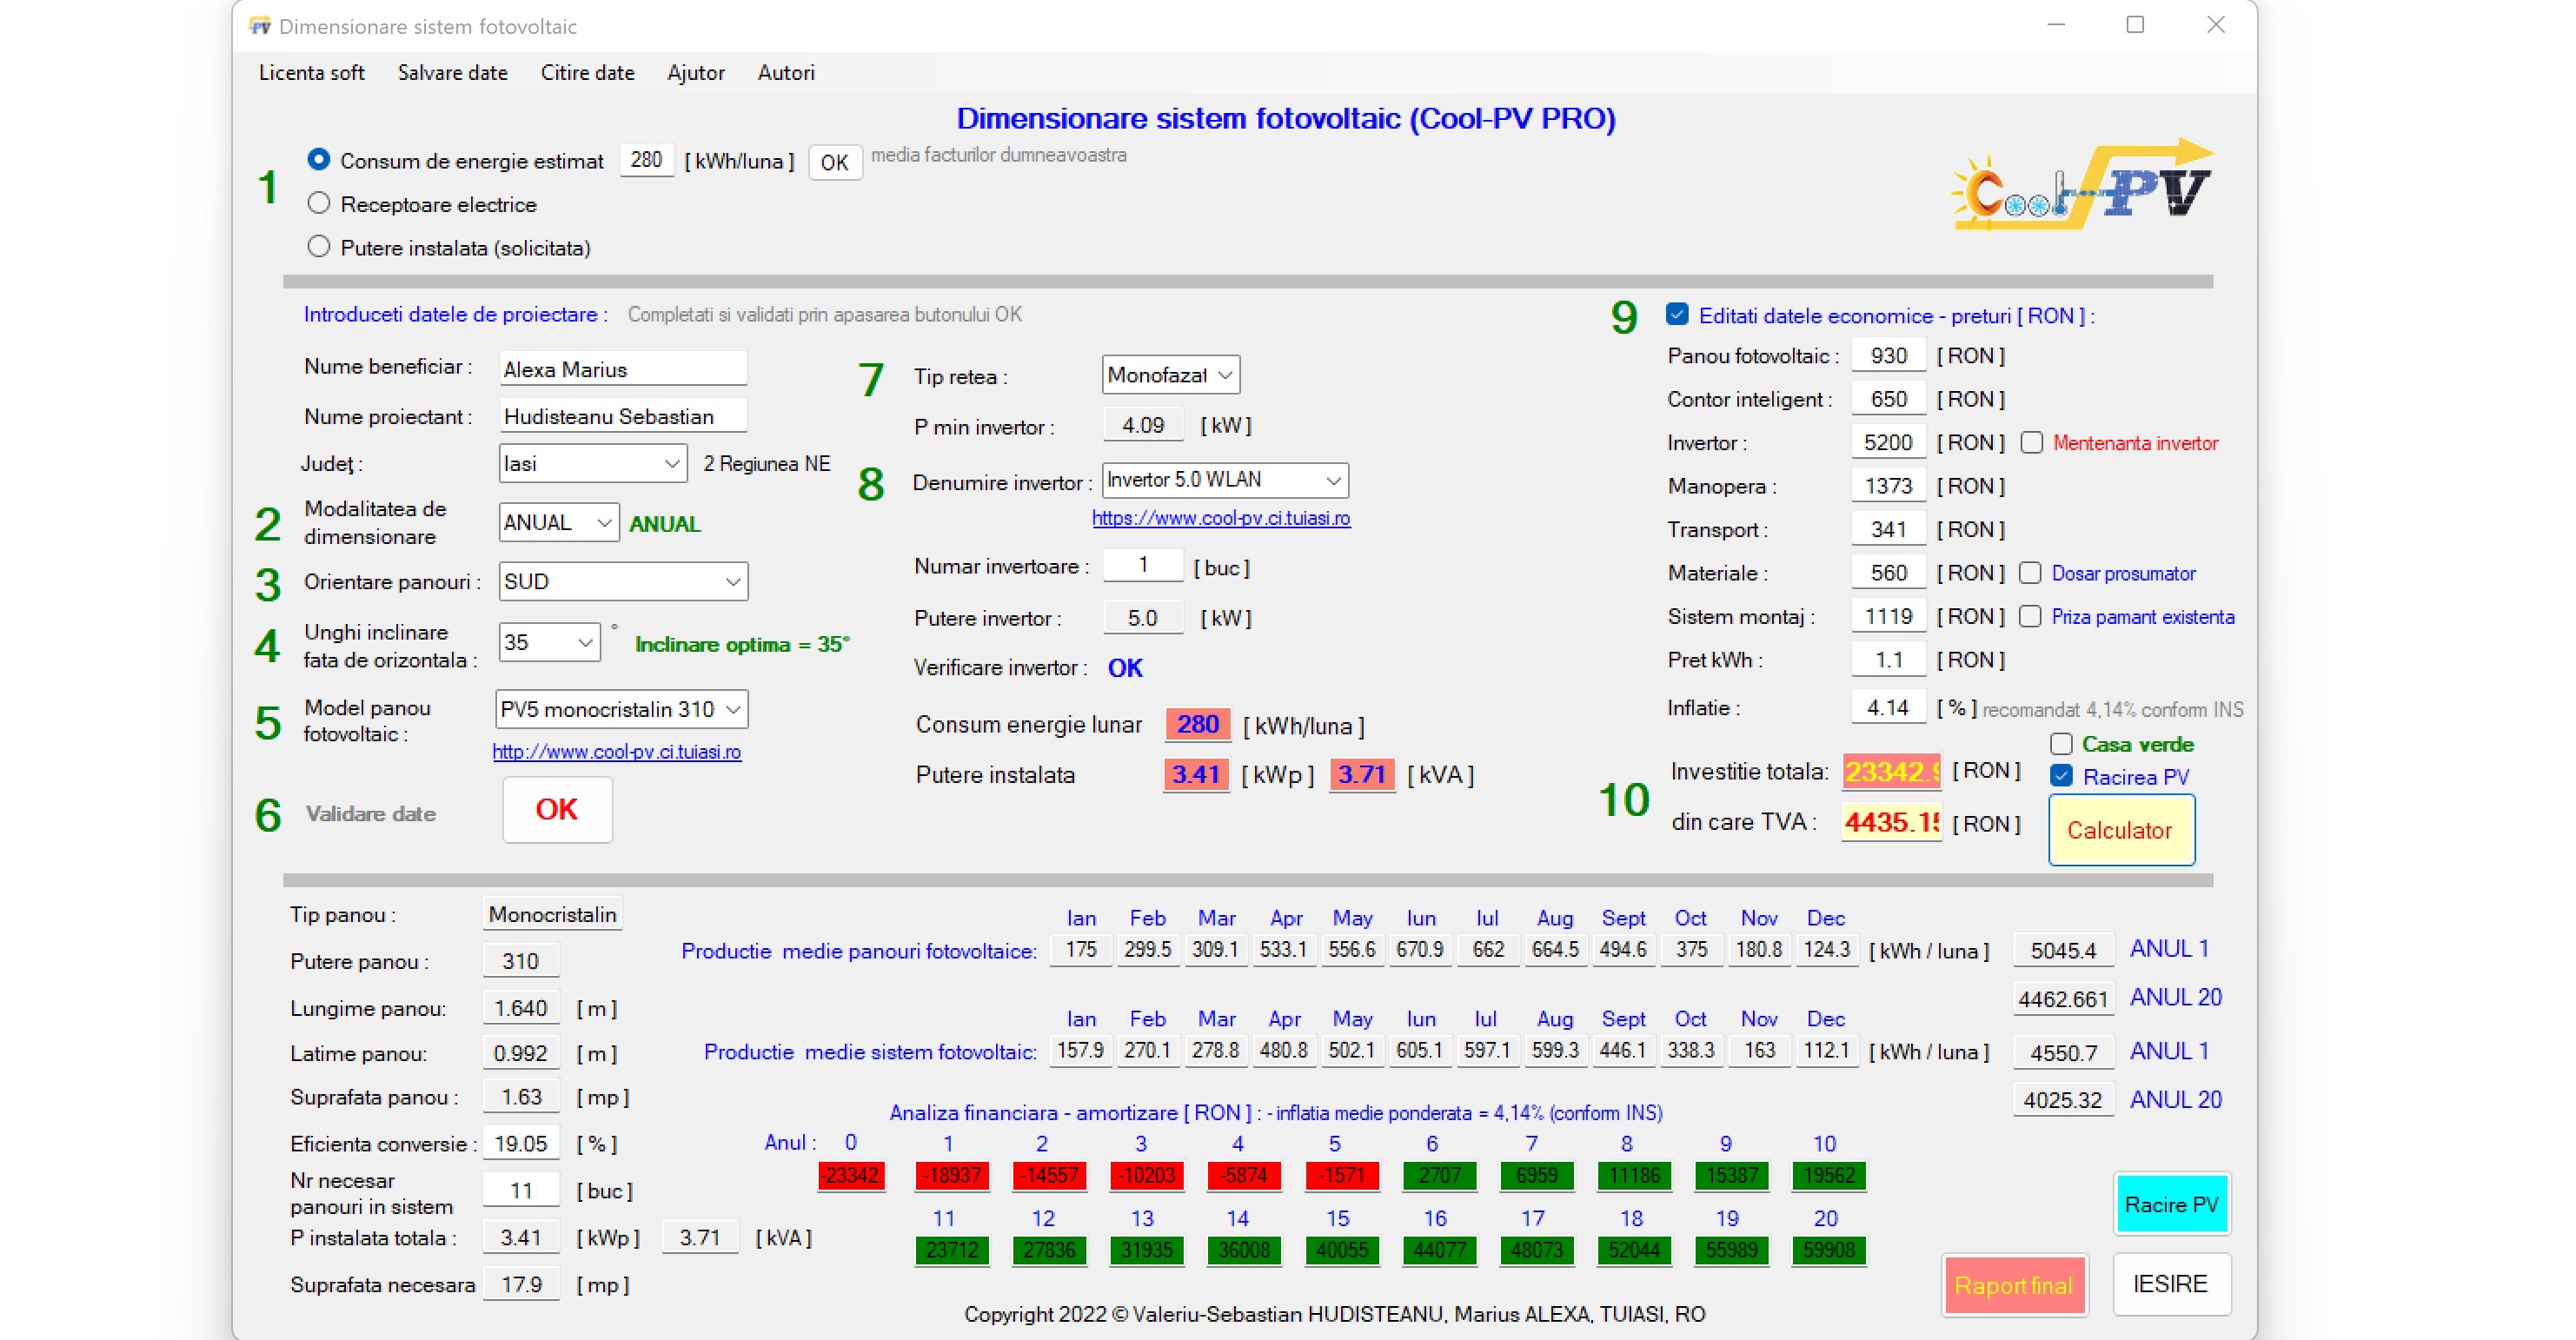Open Salvare date menu
This screenshot has height=1340, width=2576.
pos(452,72)
